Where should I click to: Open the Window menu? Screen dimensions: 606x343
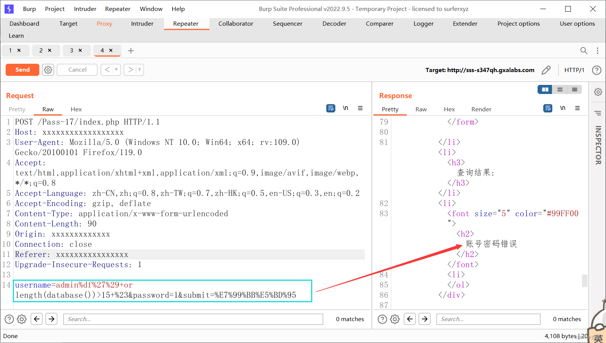[x=151, y=9]
